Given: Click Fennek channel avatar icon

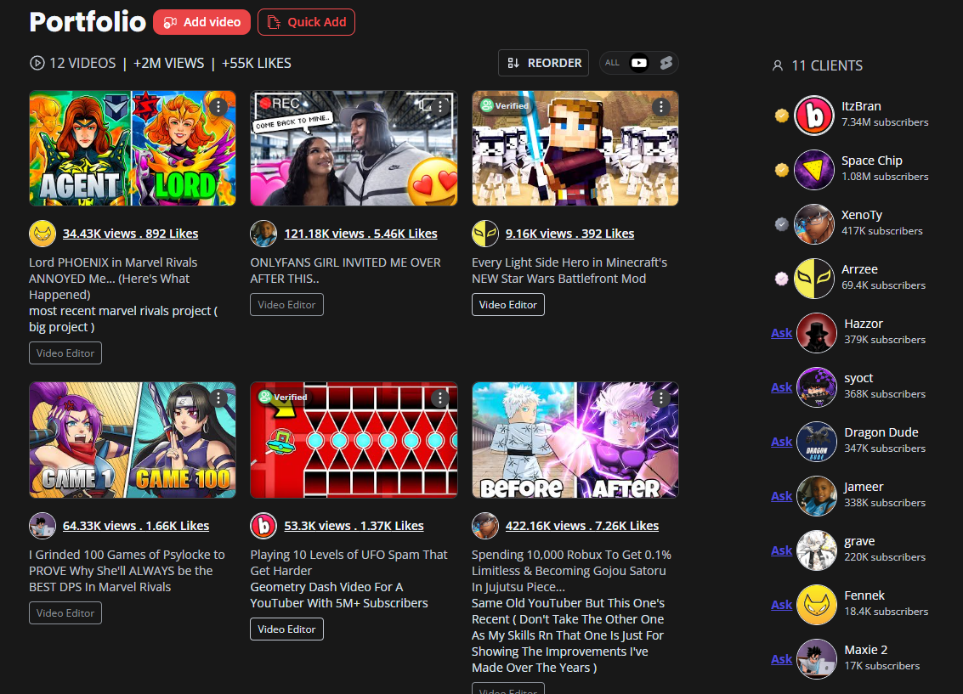Looking at the screenshot, I should pos(816,604).
